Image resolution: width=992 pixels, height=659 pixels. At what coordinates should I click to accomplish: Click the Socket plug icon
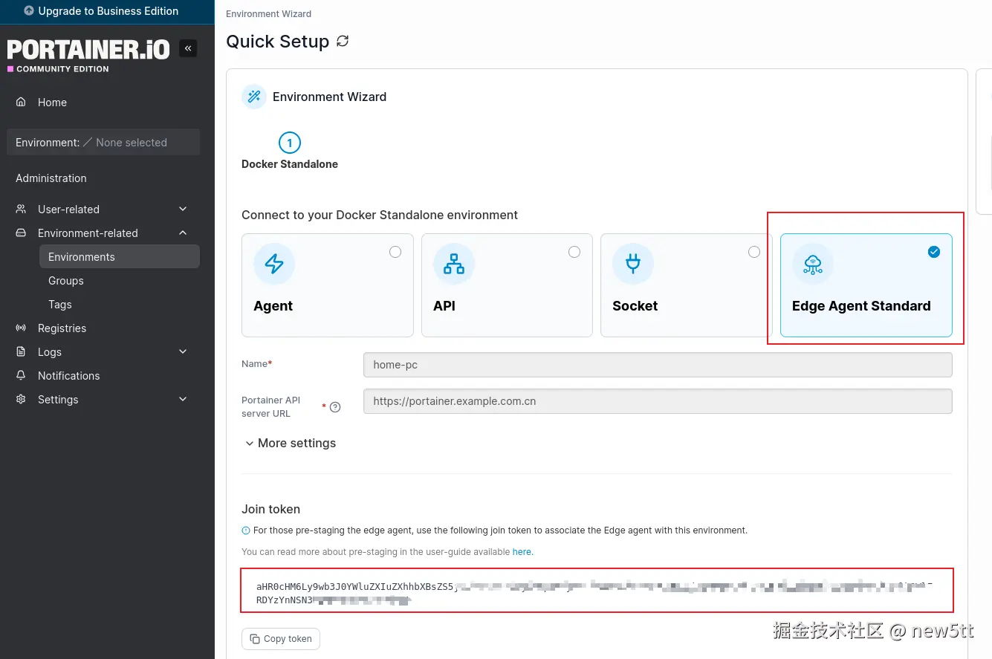(633, 264)
